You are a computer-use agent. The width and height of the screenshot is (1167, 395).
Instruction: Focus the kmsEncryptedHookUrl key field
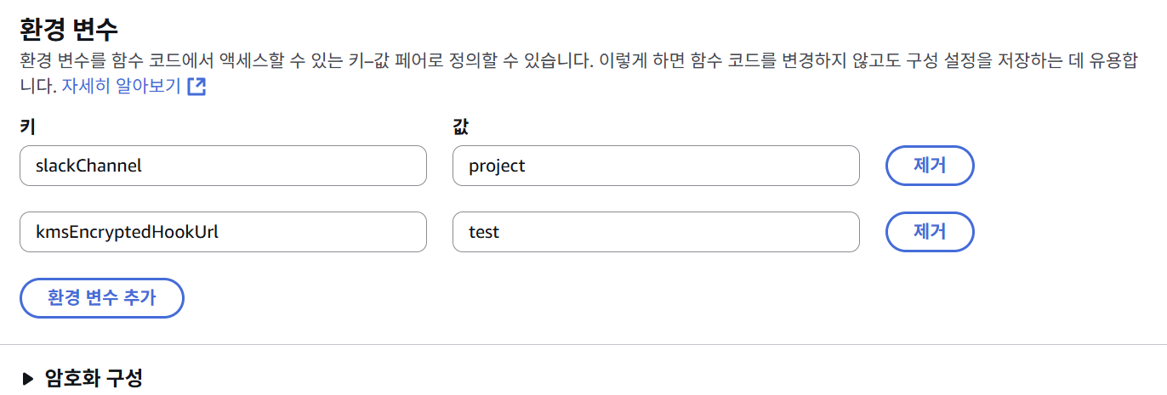(x=222, y=232)
